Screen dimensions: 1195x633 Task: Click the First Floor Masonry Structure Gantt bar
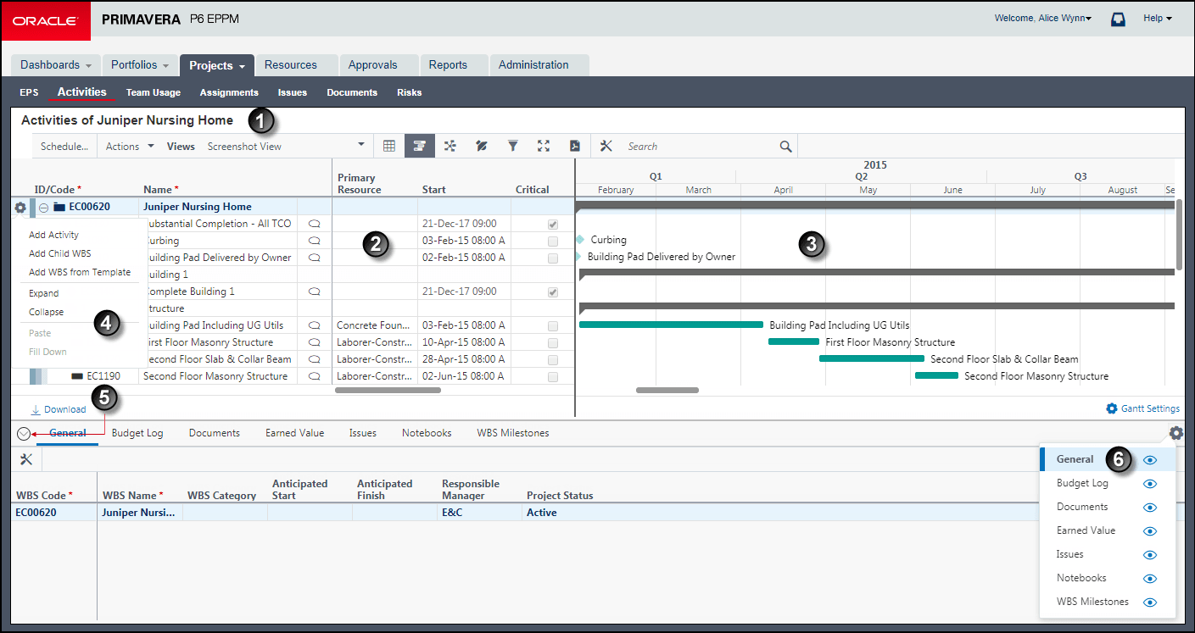(x=794, y=341)
